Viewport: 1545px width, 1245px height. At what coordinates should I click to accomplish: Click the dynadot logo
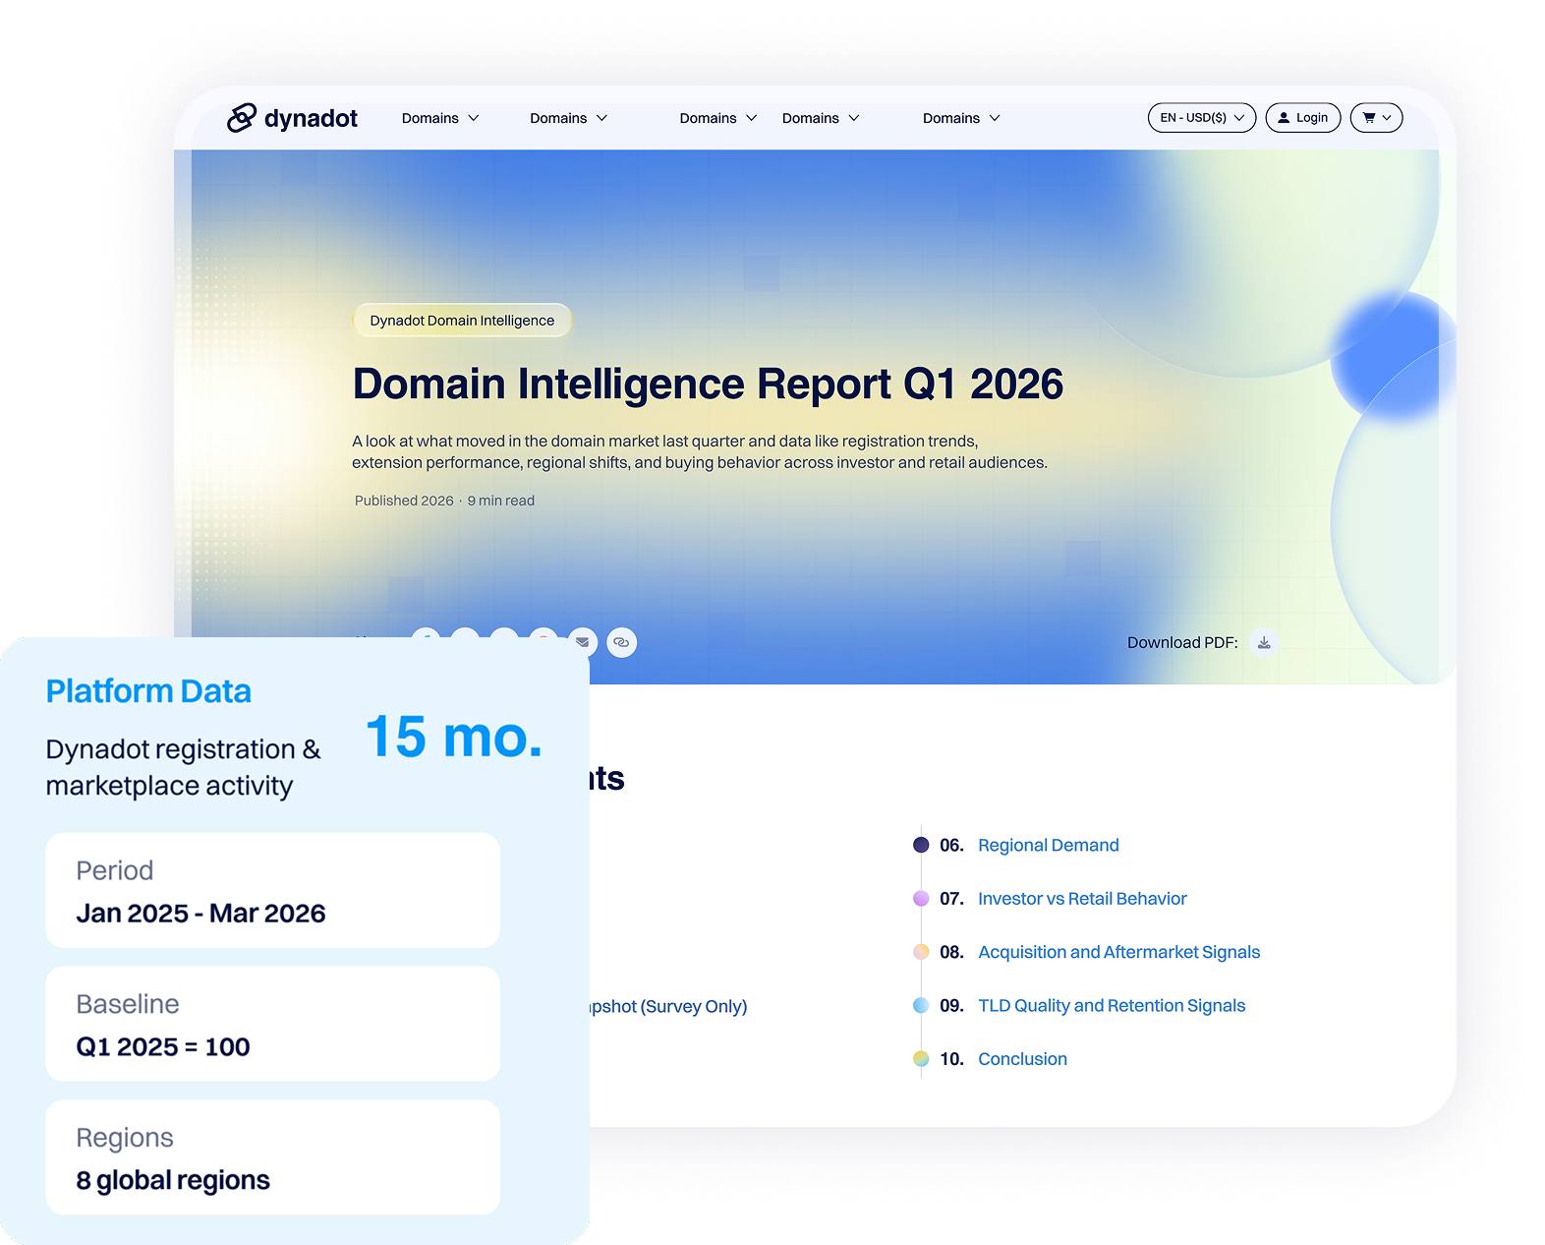pyautogui.click(x=292, y=118)
